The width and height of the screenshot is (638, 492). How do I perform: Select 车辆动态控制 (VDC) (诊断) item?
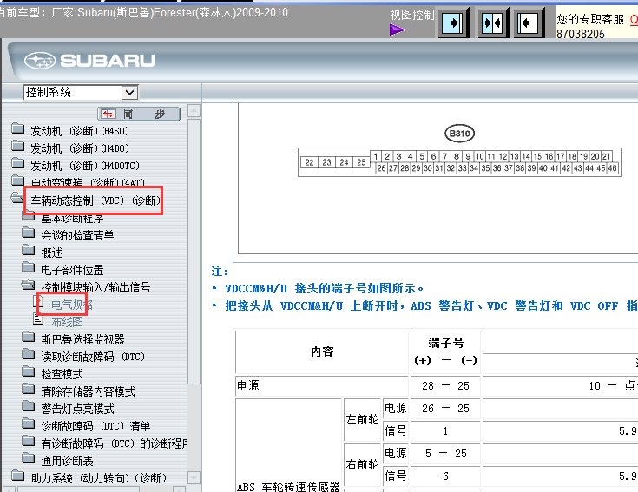95,200
